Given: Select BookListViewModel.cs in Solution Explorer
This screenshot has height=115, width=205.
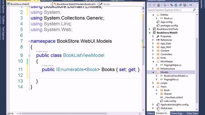Looking at the screenshot, I should [176, 76].
